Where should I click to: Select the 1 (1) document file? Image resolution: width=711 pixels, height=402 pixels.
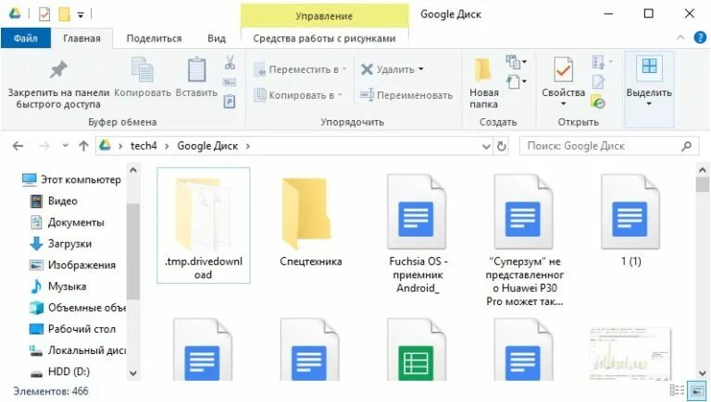(630, 221)
